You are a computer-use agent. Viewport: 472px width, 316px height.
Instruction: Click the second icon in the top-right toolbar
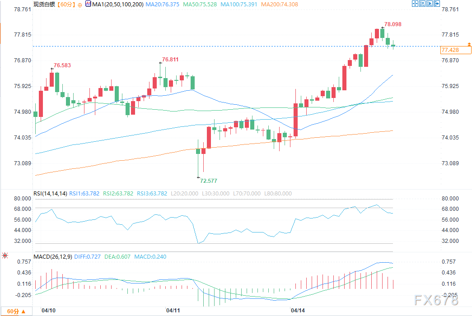click(x=422, y=4)
